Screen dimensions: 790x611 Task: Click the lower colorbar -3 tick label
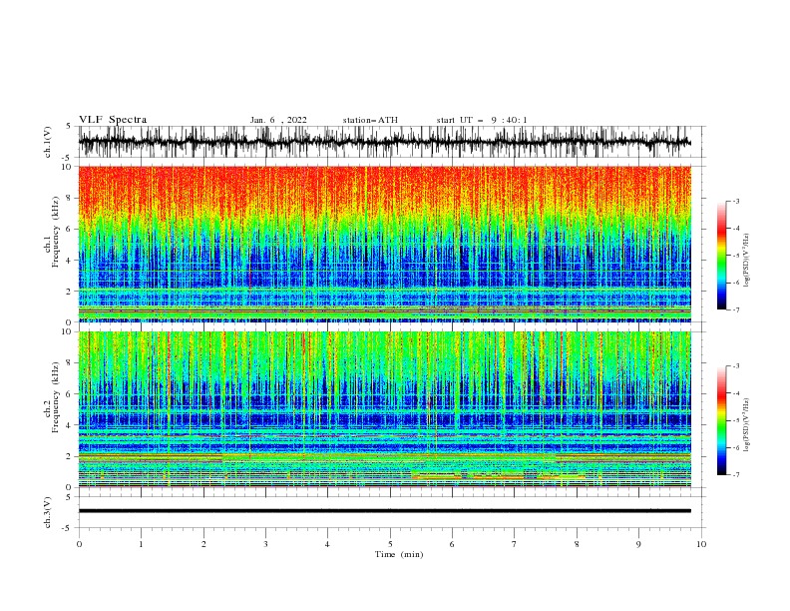point(736,366)
